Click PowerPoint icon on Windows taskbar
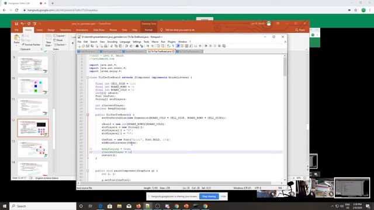Viewport: 374px width, 210px height. pyautogui.click(x=186, y=206)
